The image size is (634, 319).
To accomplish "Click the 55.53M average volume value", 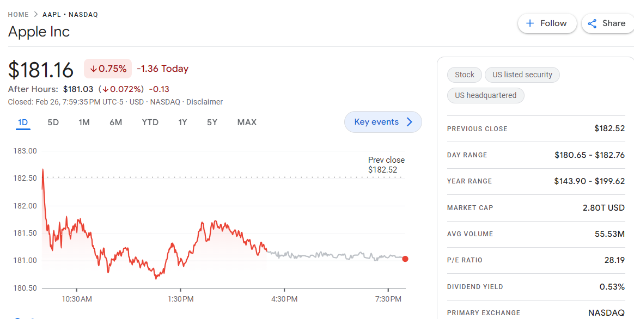I will tap(610, 234).
